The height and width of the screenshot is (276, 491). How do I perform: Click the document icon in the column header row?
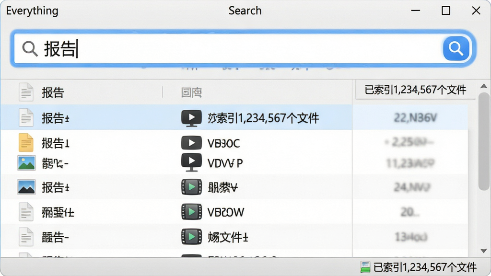pos(26,92)
